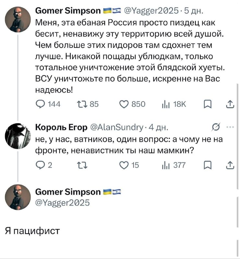Bookmark Король Егор's reply

208,165
